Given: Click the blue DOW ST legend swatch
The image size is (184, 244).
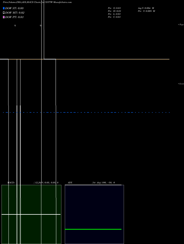Looking at the screenshot, I should coord(4,8).
